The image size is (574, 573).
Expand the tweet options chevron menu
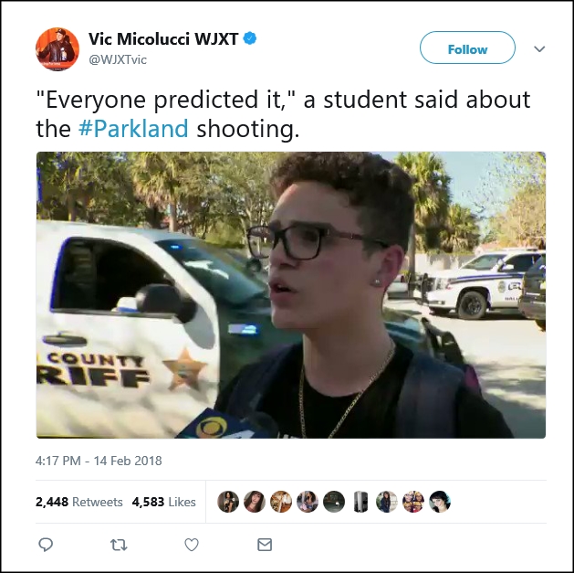539,48
